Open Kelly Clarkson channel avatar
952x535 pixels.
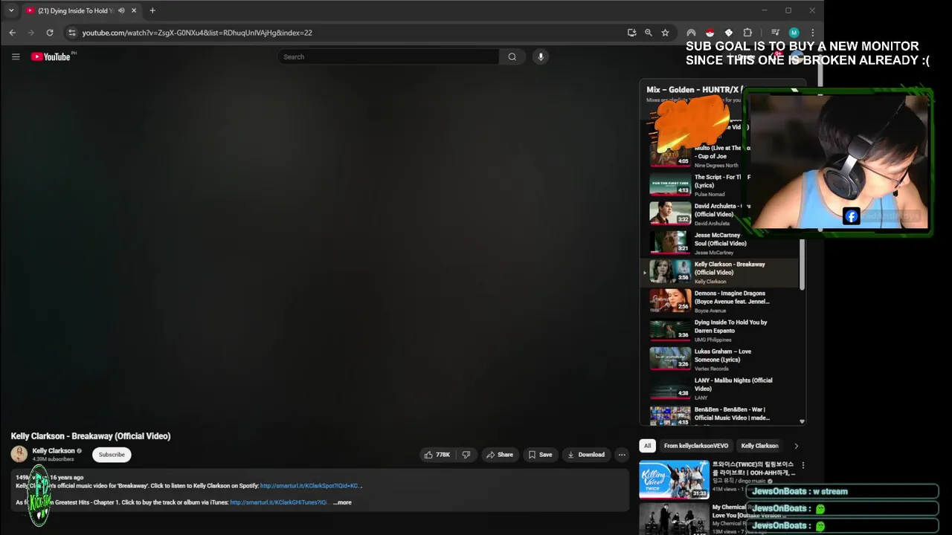point(19,454)
